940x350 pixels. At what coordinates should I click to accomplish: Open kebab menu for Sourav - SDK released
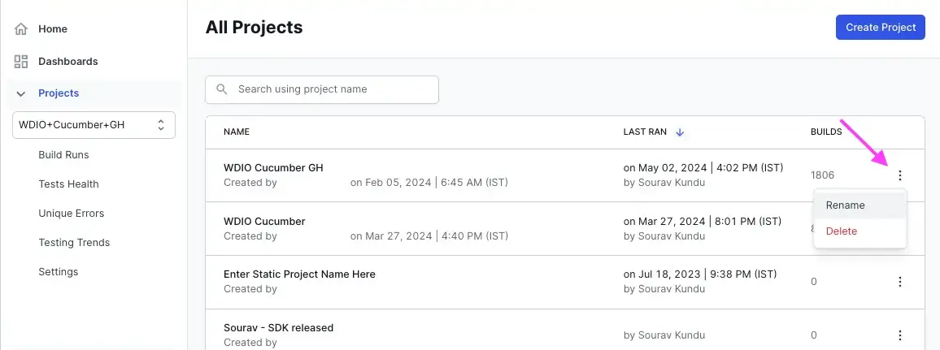[899, 335]
